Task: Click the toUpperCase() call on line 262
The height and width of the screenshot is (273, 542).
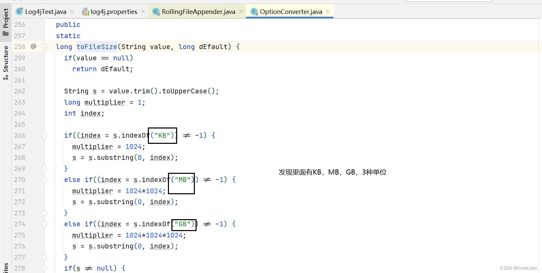Action: tap(188, 91)
